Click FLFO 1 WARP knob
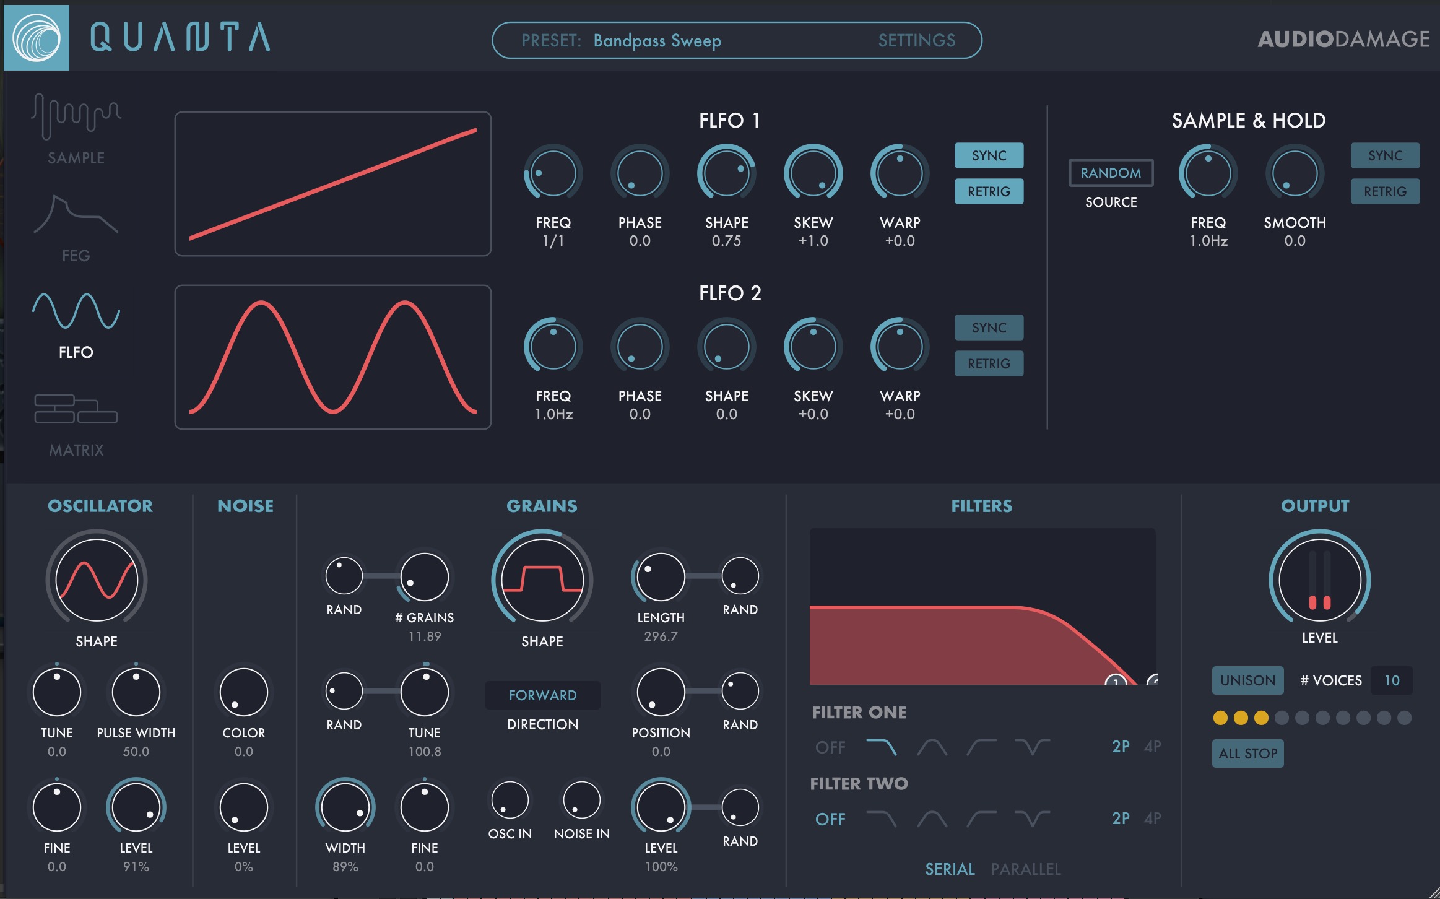 [x=900, y=174]
